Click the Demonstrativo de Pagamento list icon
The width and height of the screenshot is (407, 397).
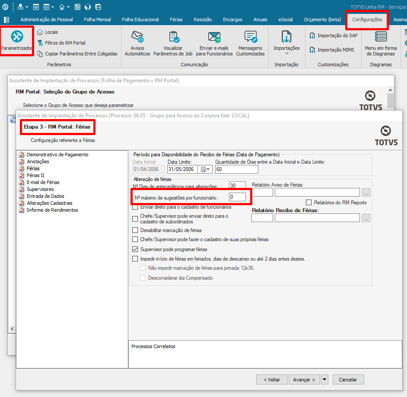[x=22, y=155]
